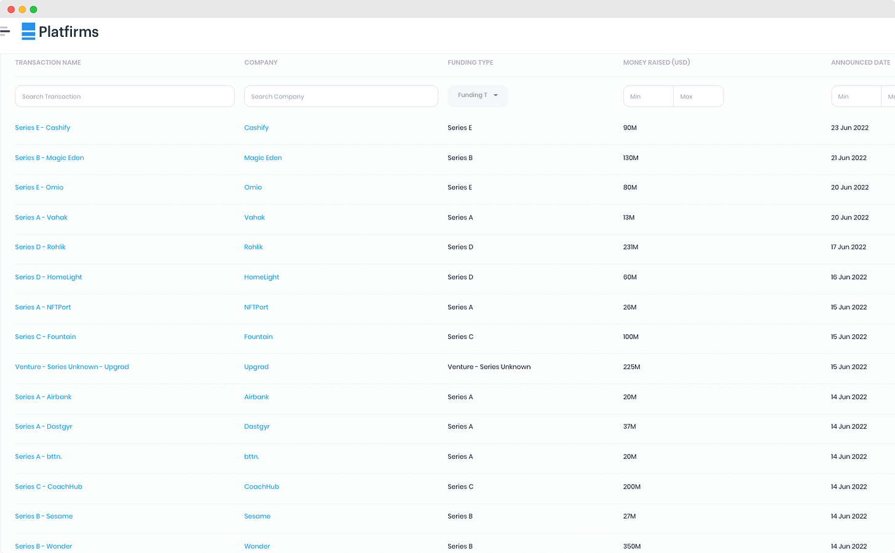Open Series E - Omio transaction

tap(39, 187)
